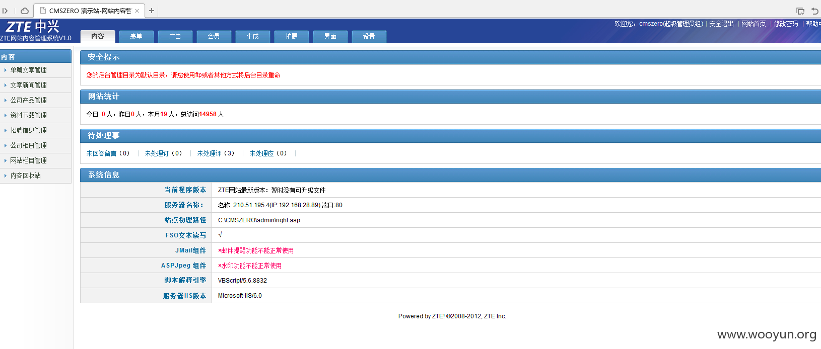Click the 脚本解释引擎 row label
Screen dimensions: 821x349
(185, 281)
